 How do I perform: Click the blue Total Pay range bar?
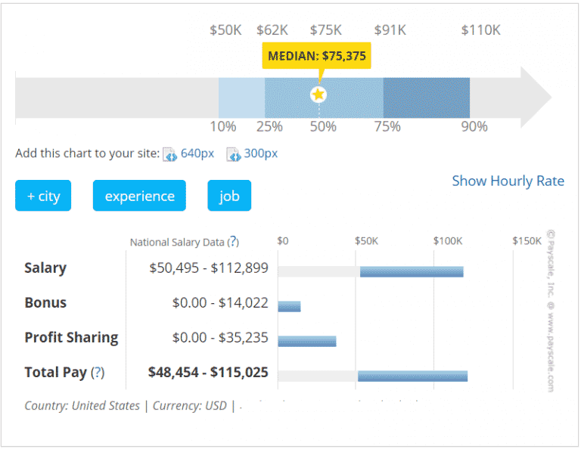[412, 376]
